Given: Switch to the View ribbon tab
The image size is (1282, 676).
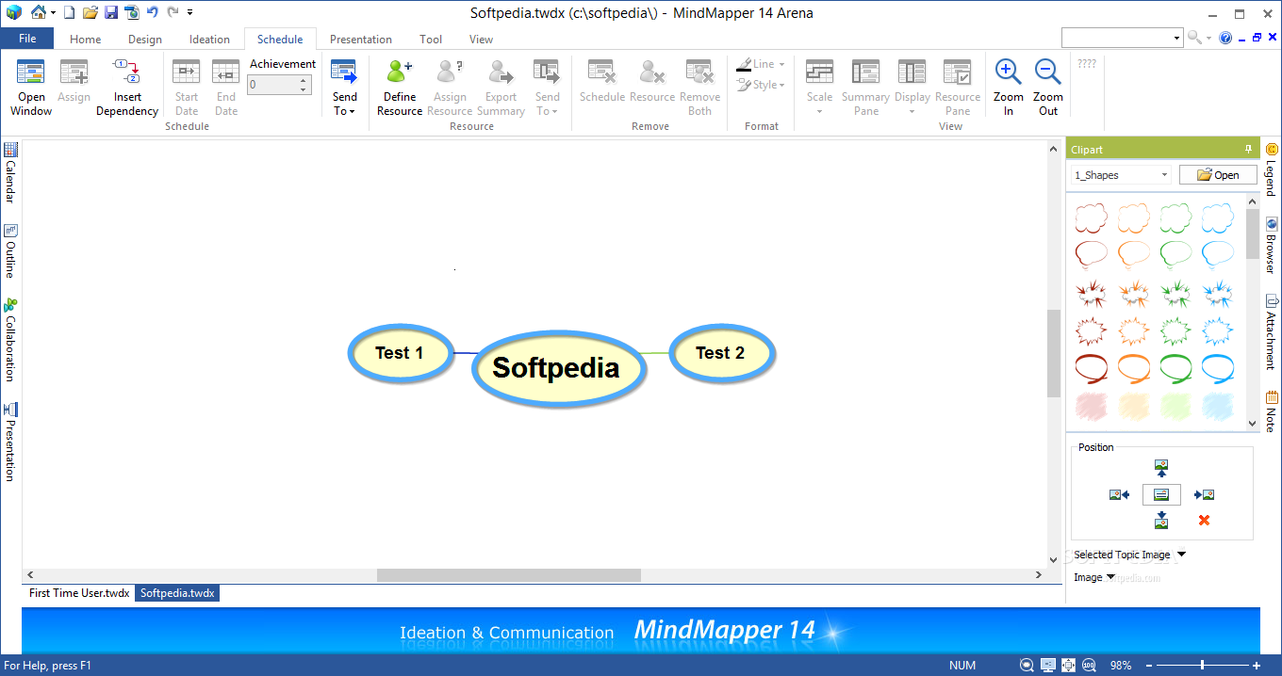Looking at the screenshot, I should point(481,40).
